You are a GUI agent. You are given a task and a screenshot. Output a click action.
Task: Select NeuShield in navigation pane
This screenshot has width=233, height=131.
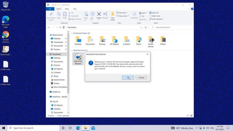56,54
